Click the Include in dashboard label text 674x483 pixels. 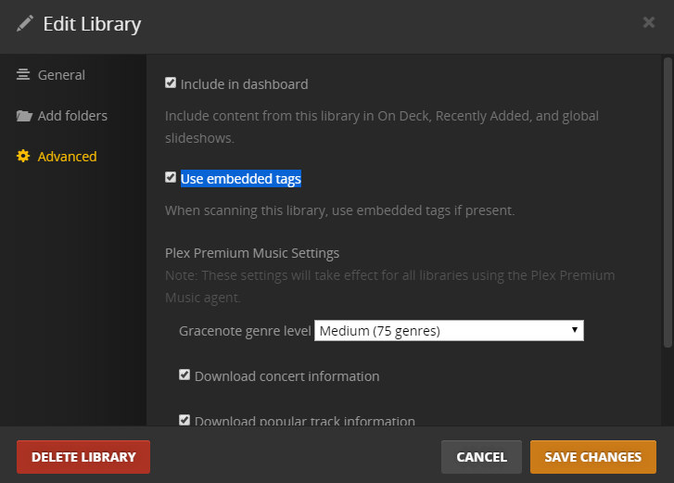[x=244, y=84]
